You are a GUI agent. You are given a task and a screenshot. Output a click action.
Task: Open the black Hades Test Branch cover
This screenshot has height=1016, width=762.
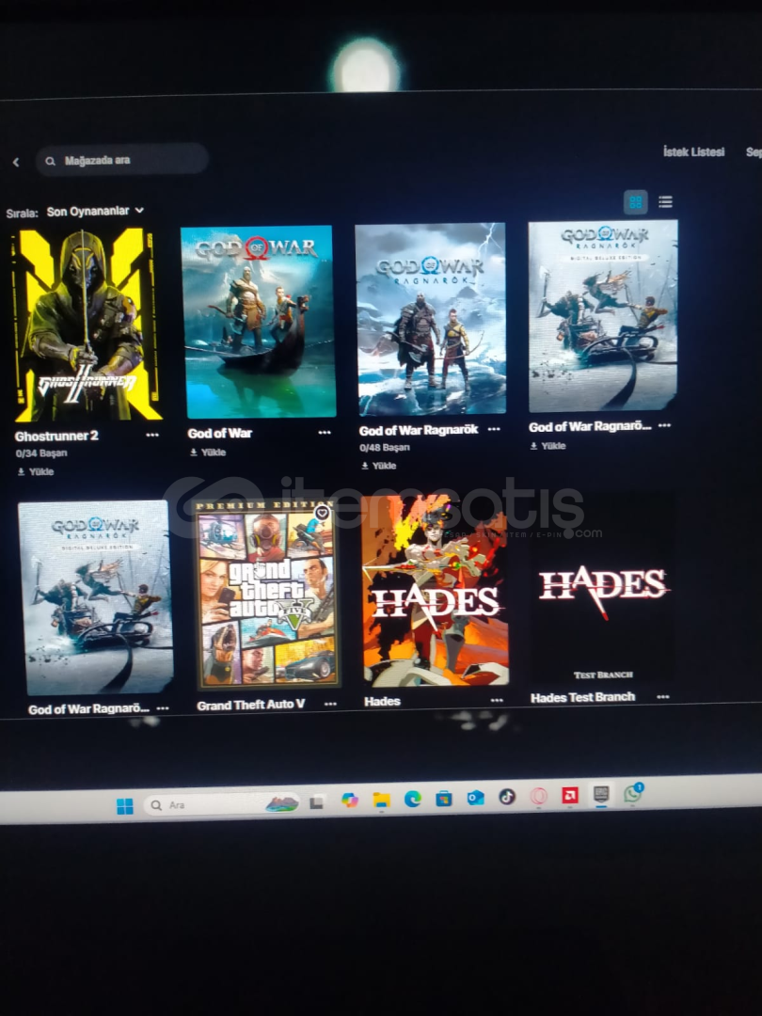pos(602,590)
